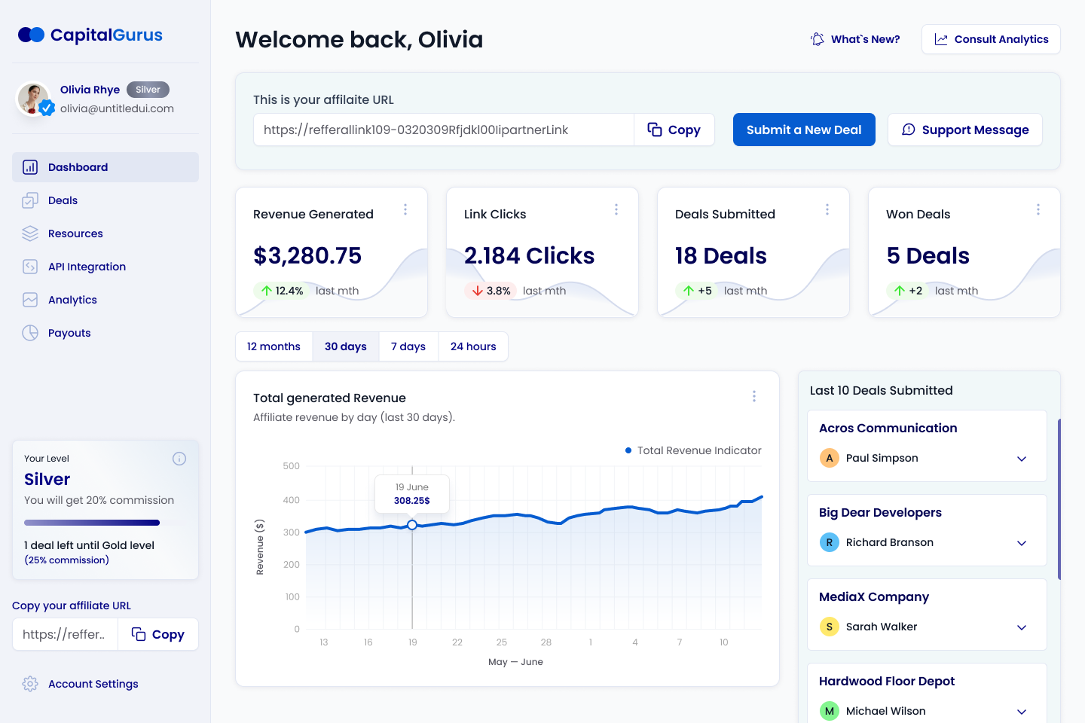Copy the affiliate URL with the Copy button
1085x723 pixels.
tap(674, 130)
